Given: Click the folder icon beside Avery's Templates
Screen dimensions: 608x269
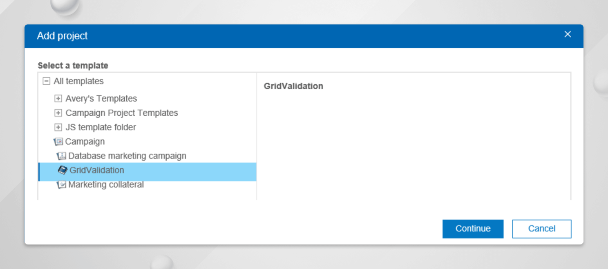Looking at the screenshot, I should [58, 98].
